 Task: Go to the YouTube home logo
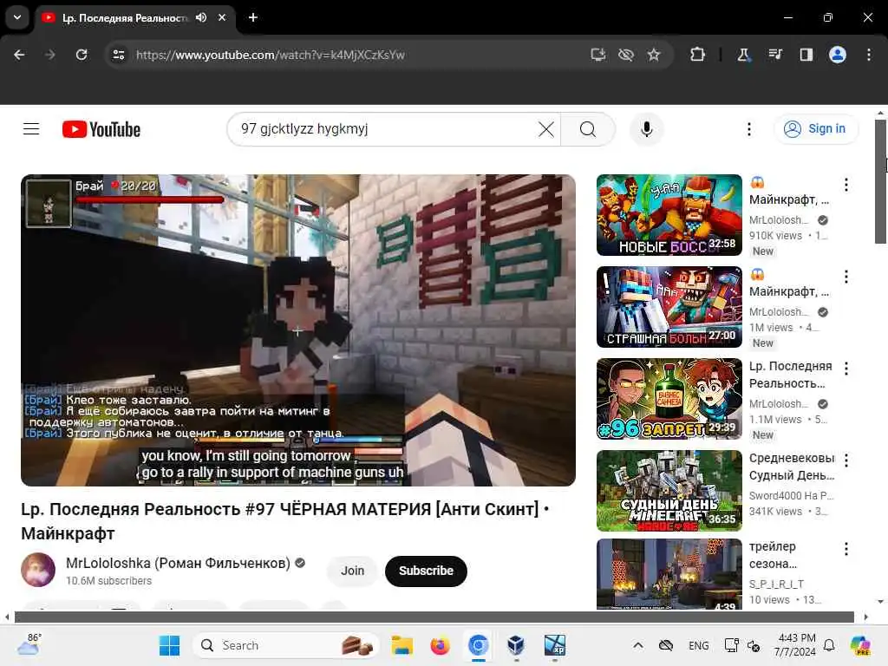tap(101, 129)
